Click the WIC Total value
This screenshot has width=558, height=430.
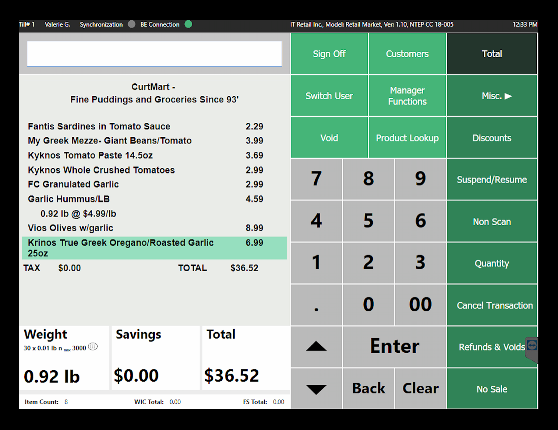[x=175, y=402]
